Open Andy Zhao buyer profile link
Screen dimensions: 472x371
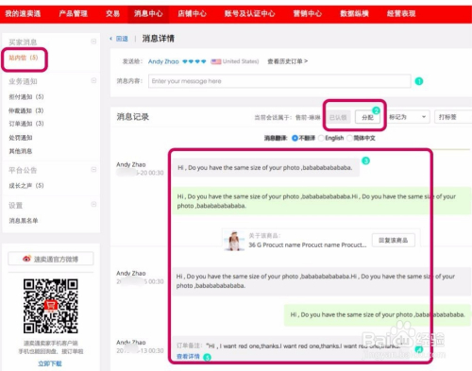point(163,61)
